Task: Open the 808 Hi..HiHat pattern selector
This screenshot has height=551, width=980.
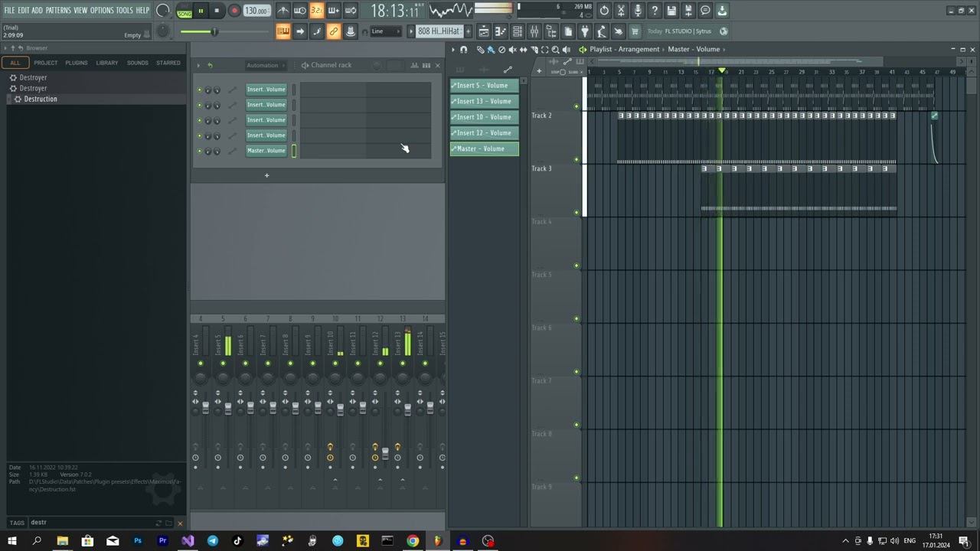Action: 439,31
